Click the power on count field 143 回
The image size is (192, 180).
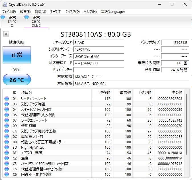[x=175, y=63]
